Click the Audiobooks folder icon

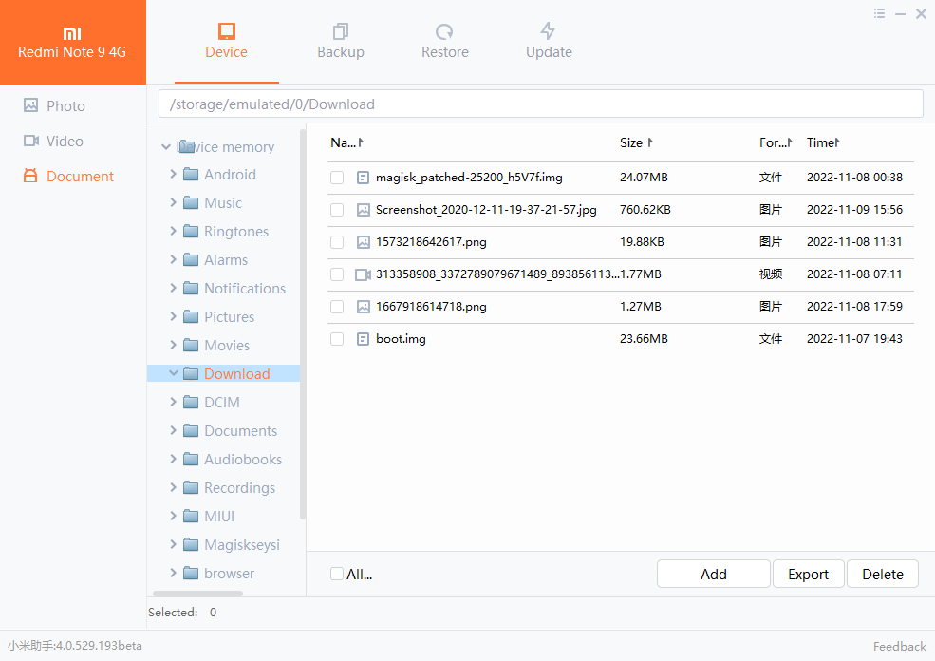point(191,459)
